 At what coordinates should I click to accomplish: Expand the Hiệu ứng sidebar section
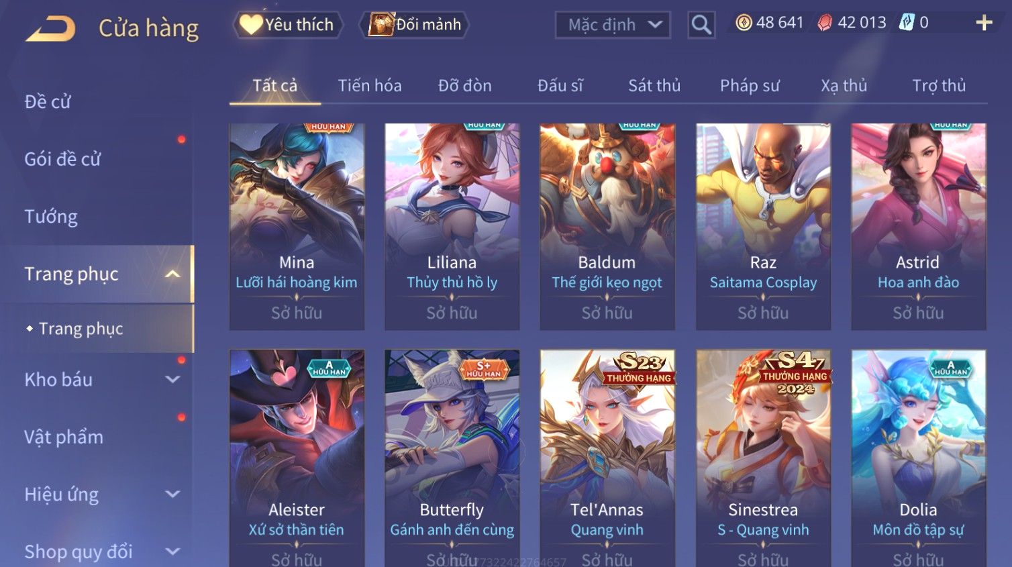click(172, 494)
